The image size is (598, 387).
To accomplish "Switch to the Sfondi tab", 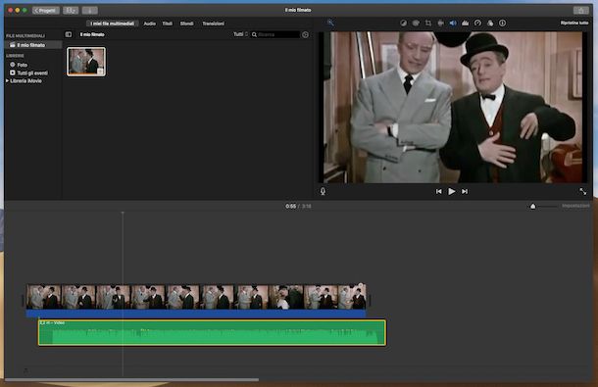I will pos(187,24).
